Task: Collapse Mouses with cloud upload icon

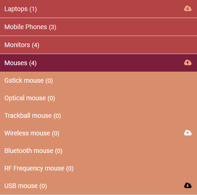Action: [188, 62]
